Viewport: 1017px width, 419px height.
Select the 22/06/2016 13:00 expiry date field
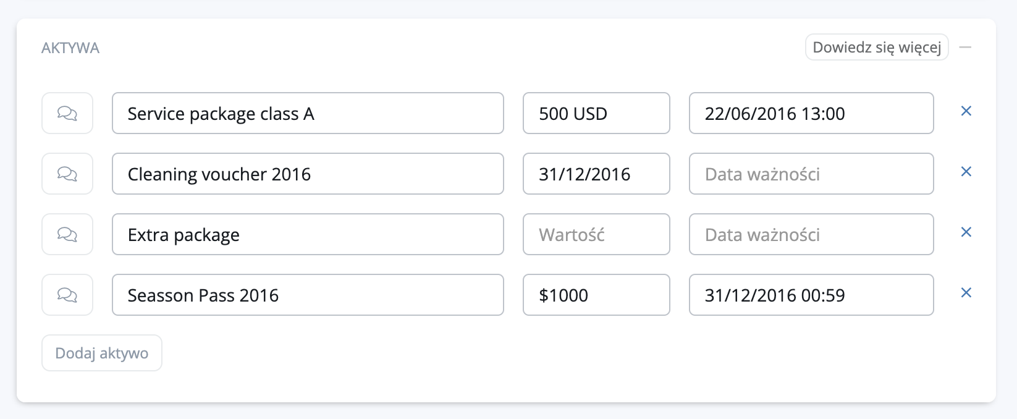pos(811,113)
